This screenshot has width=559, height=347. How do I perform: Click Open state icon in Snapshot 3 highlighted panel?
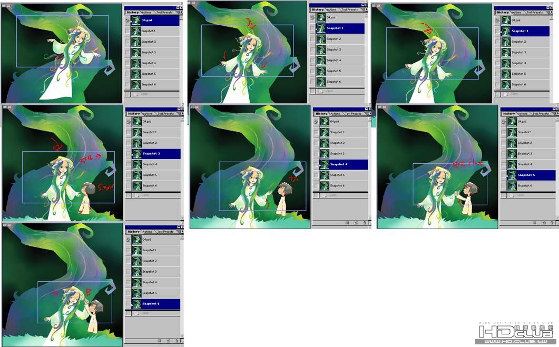point(136,195)
